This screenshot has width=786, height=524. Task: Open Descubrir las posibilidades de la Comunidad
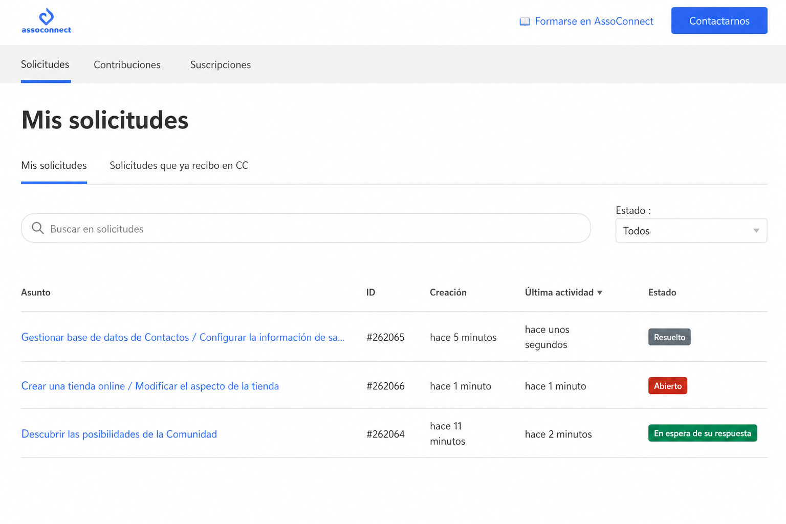(x=119, y=434)
